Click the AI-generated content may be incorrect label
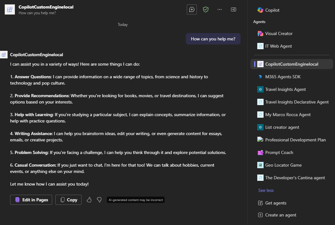The image size is (335, 225). pos(136,200)
